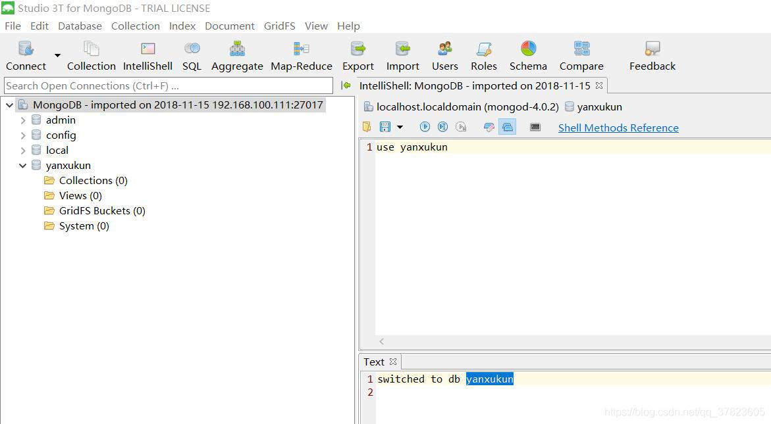Close the Text output tab

coord(393,362)
